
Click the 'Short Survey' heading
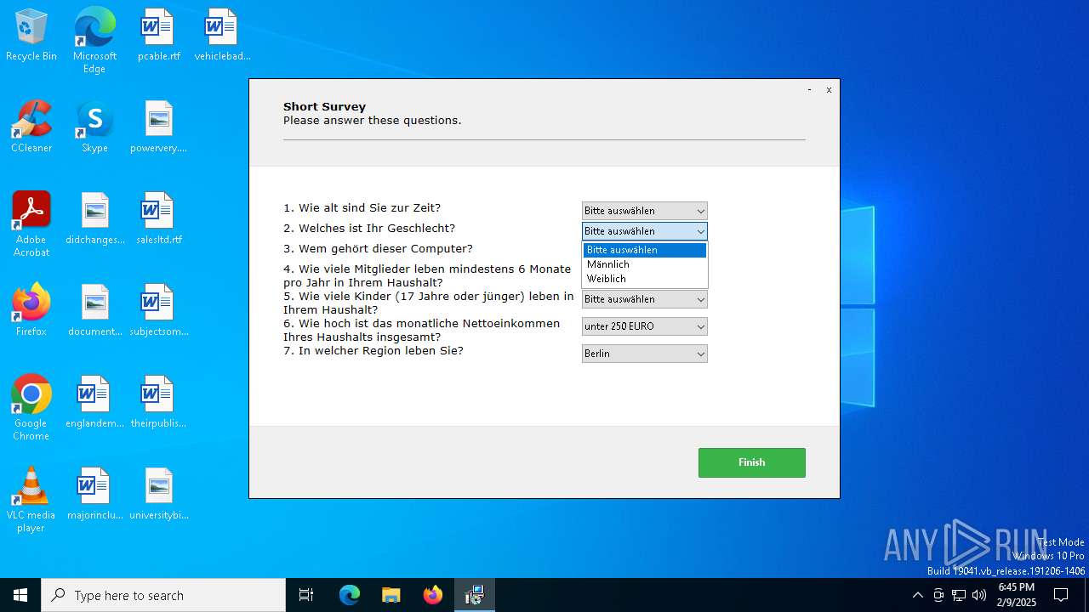tap(325, 106)
